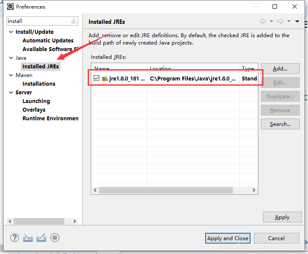Screen dimensions: 308x254
Task: Close the Preferences dialog with X
Action: point(295,6)
